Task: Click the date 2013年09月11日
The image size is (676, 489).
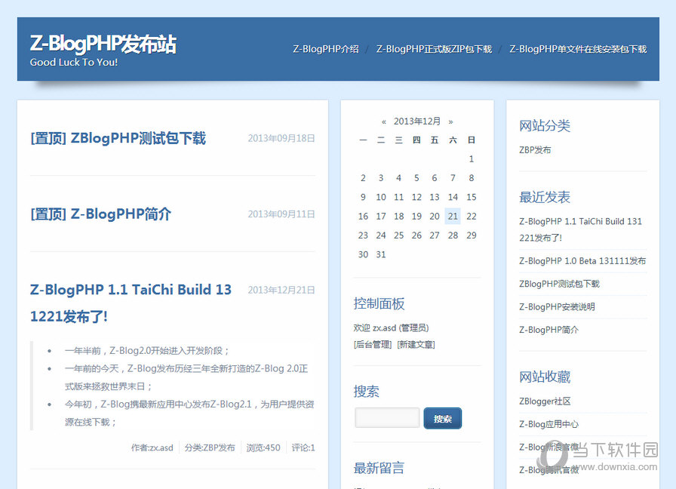Action: (281, 214)
